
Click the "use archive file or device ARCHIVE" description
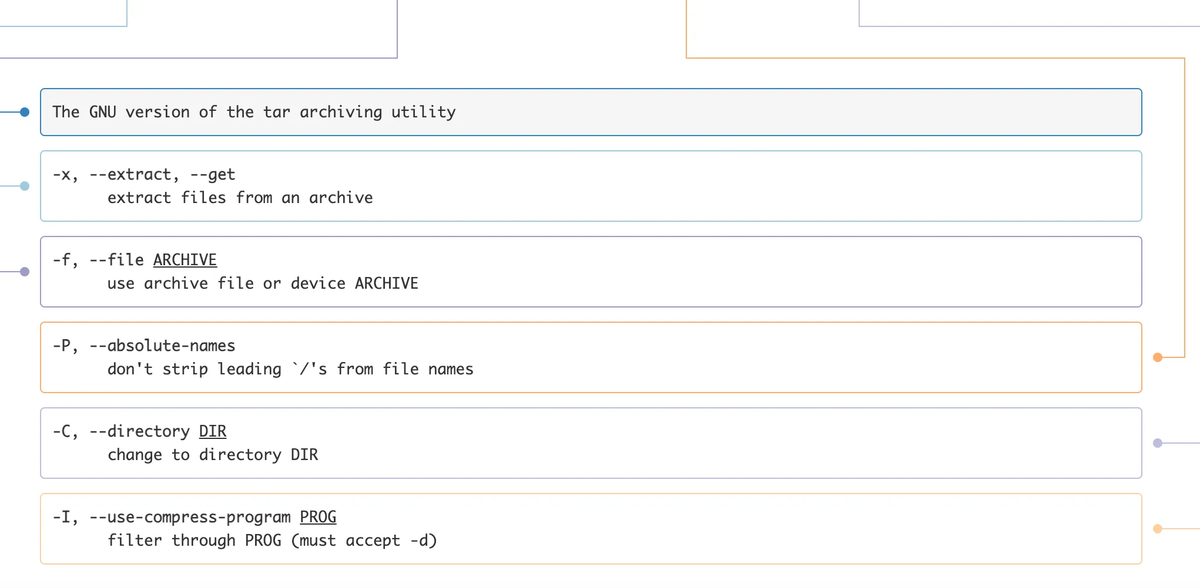262,283
